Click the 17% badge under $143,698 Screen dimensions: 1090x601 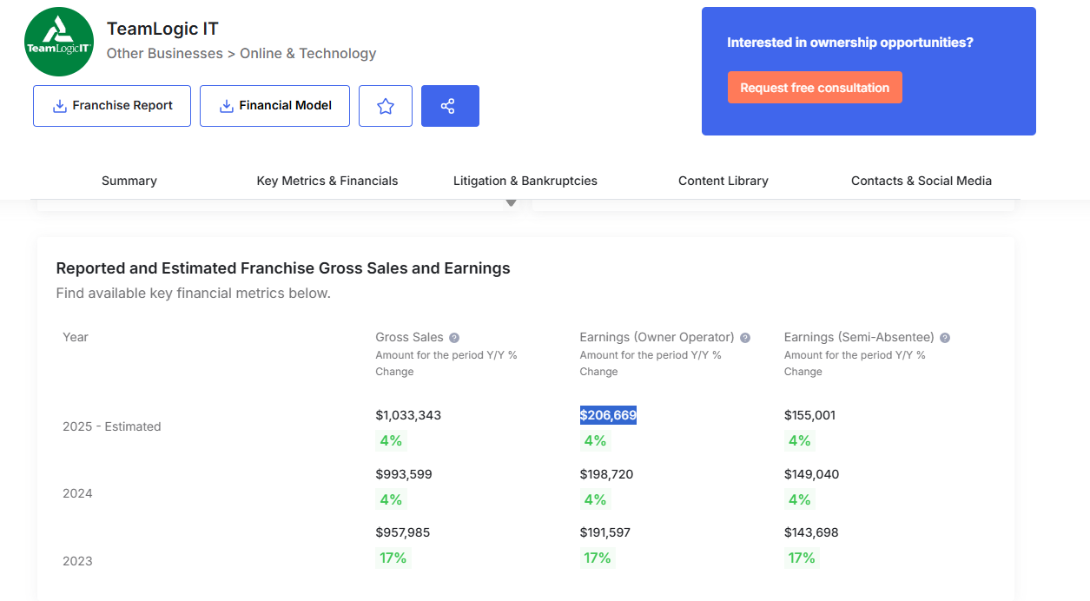pyautogui.click(x=802, y=558)
